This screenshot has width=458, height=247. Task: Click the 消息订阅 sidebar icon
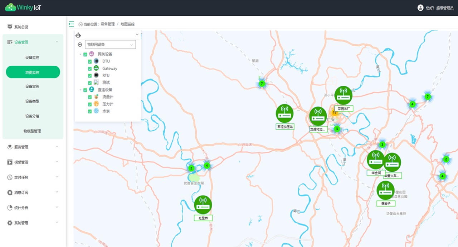(x=10, y=192)
